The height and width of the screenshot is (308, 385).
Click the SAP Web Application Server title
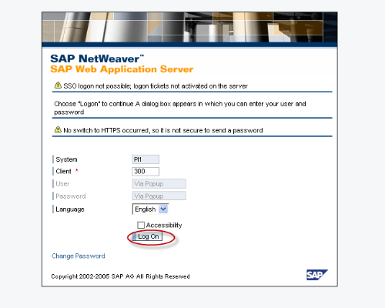tap(122, 69)
